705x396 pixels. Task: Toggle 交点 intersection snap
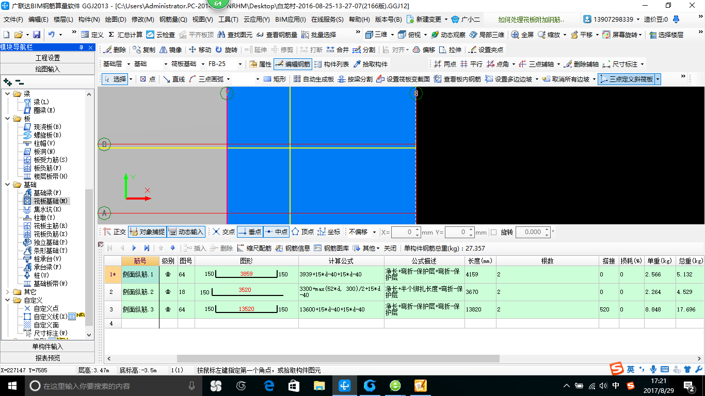click(x=223, y=232)
